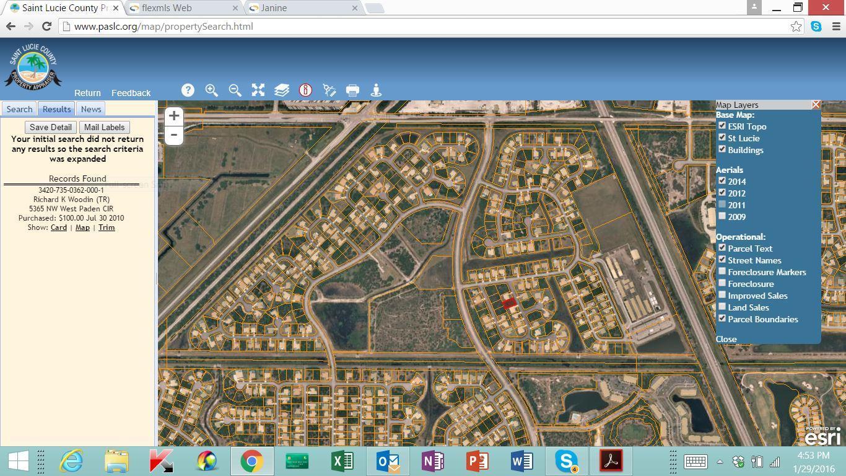This screenshot has width=846, height=476.
Task: Open the Card link for the record
Action: tap(59, 227)
